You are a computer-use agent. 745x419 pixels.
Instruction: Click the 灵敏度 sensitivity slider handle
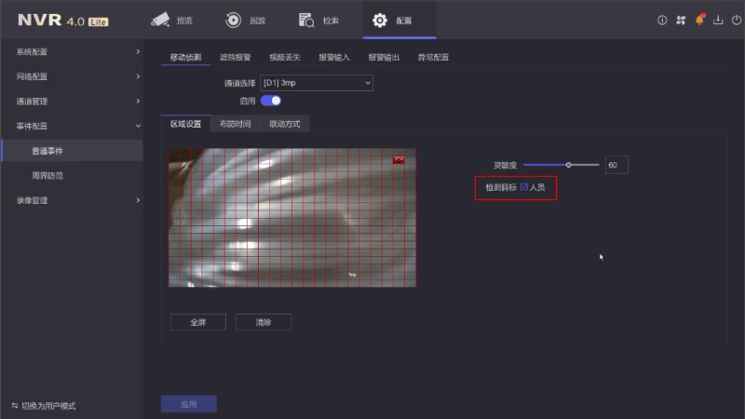click(568, 165)
